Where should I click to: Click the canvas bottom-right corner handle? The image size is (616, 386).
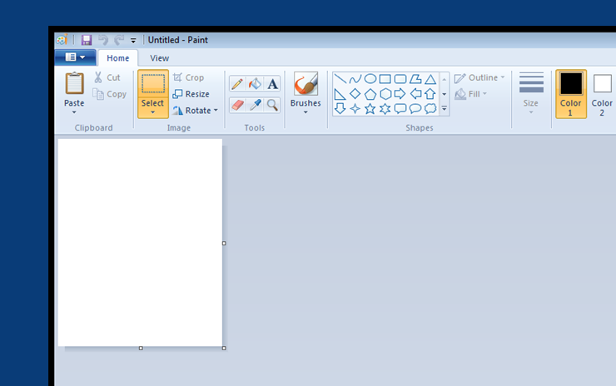coord(224,349)
